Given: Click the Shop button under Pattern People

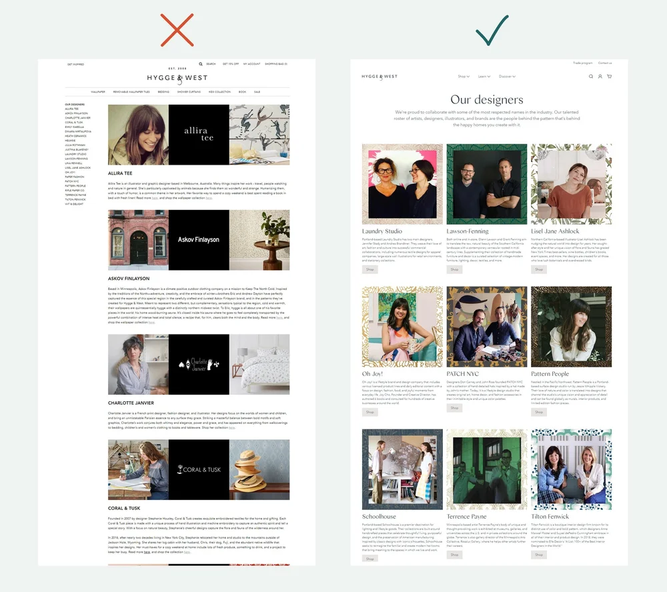Looking at the screenshot, I should coord(539,412).
